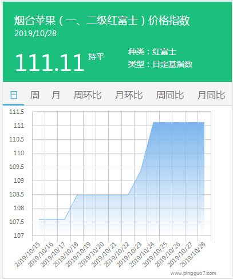Click the 类型：日定基指数 label
This screenshot has height=279, width=233.
click(x=160, y=64)
